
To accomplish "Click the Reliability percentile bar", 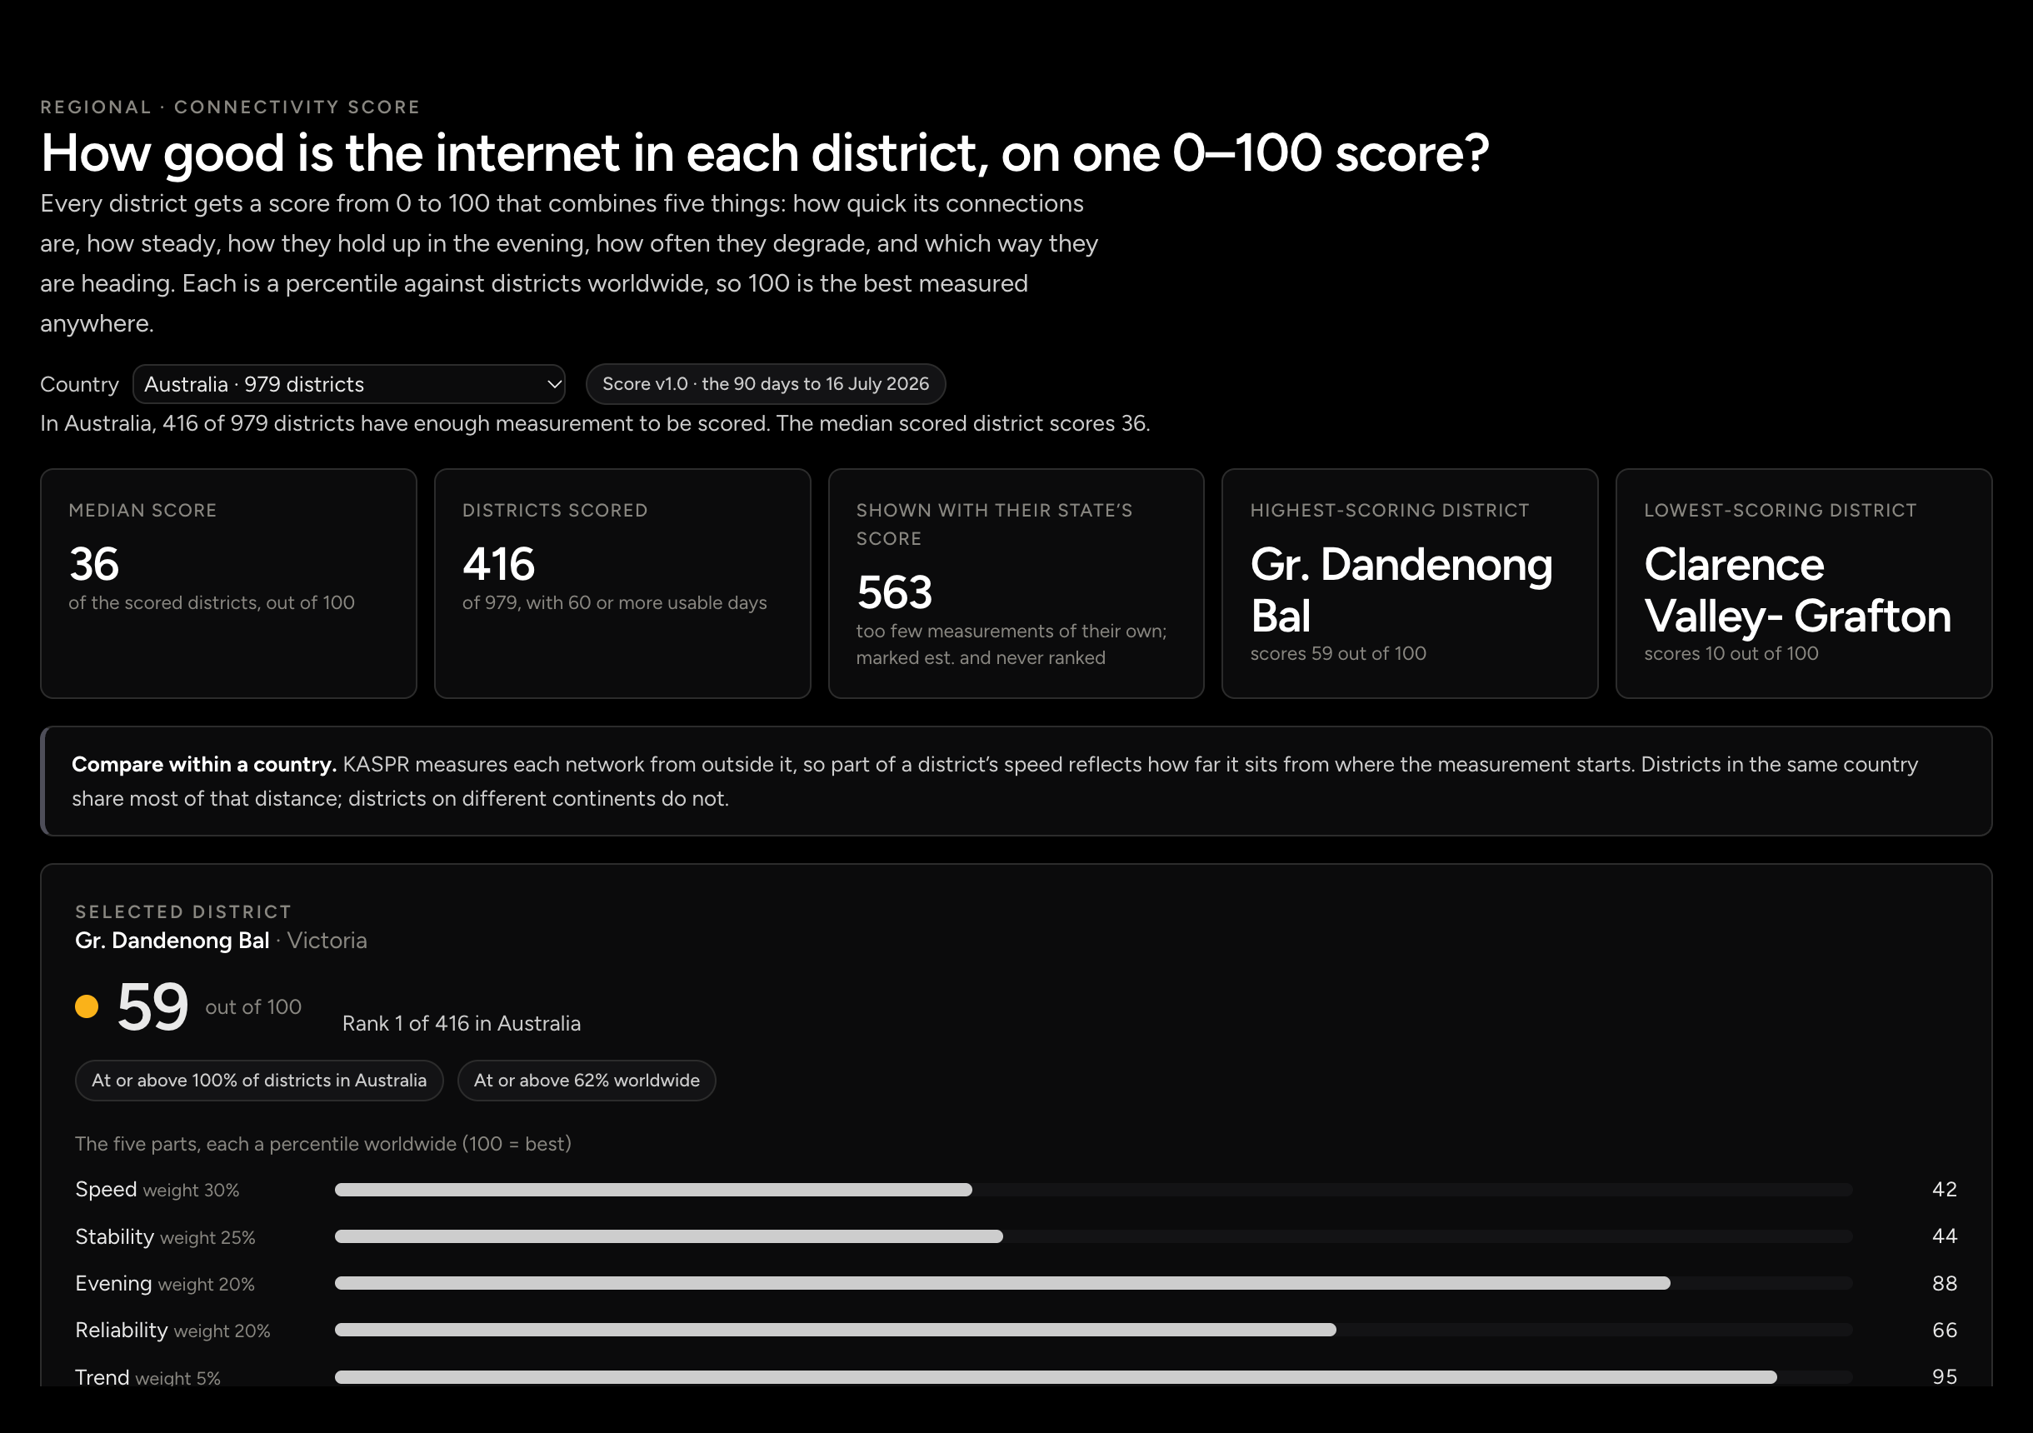I will click(x=1093, y=1331).
